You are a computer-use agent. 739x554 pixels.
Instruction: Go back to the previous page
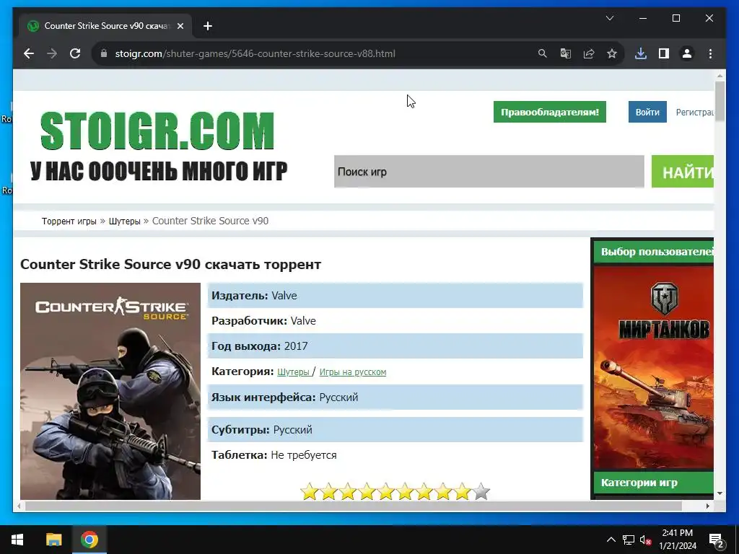coord(29,53)
